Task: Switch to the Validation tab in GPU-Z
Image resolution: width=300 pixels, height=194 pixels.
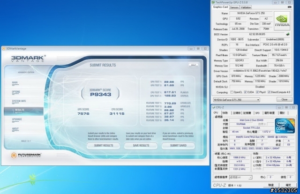Action: click(x=246, y=7)
